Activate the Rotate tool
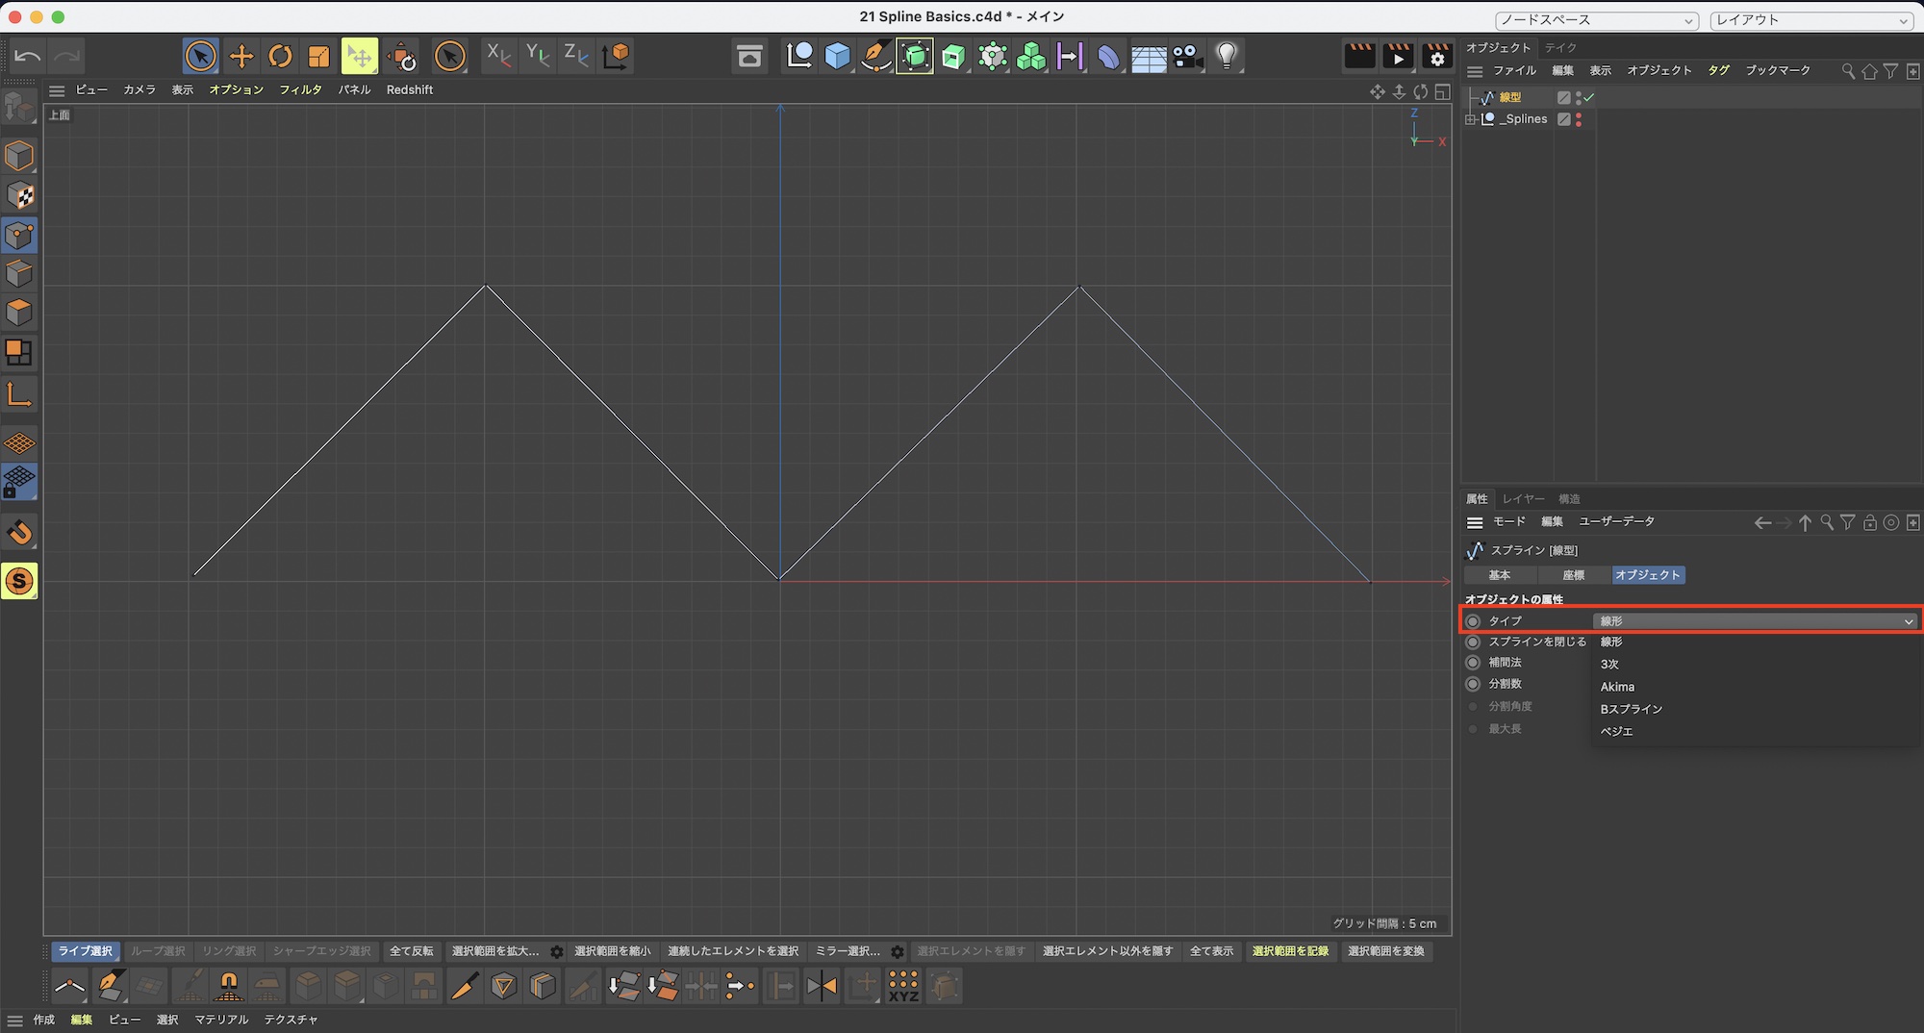The image size is (1924, 1033). (280, 57)
